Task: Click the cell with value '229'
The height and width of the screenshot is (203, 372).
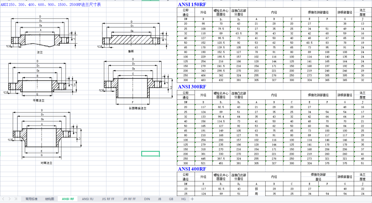Action: [203, 57]
